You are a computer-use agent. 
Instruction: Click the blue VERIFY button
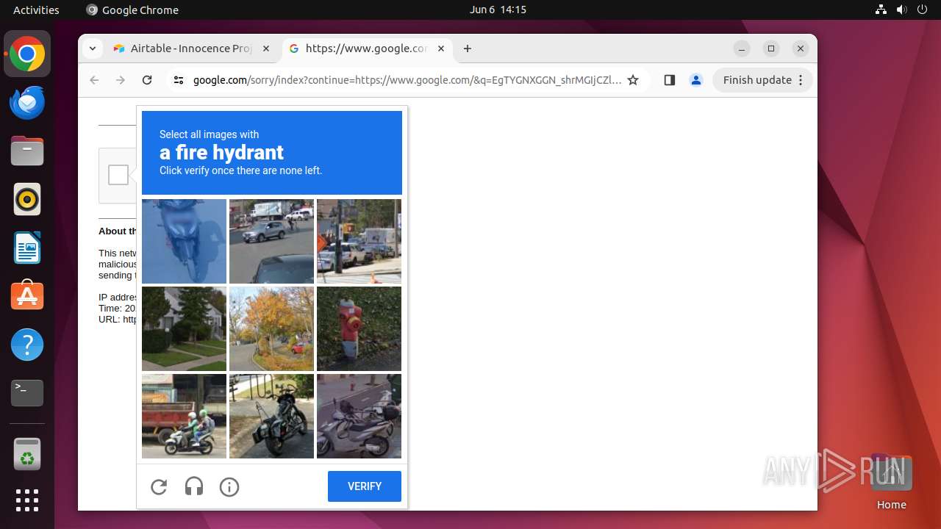tap(365, 486)
